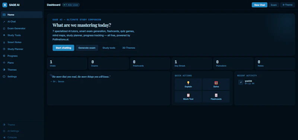Toggle the Theme button in top bar
The width and height of the screenshot is (298, 140).
point(287,5)
